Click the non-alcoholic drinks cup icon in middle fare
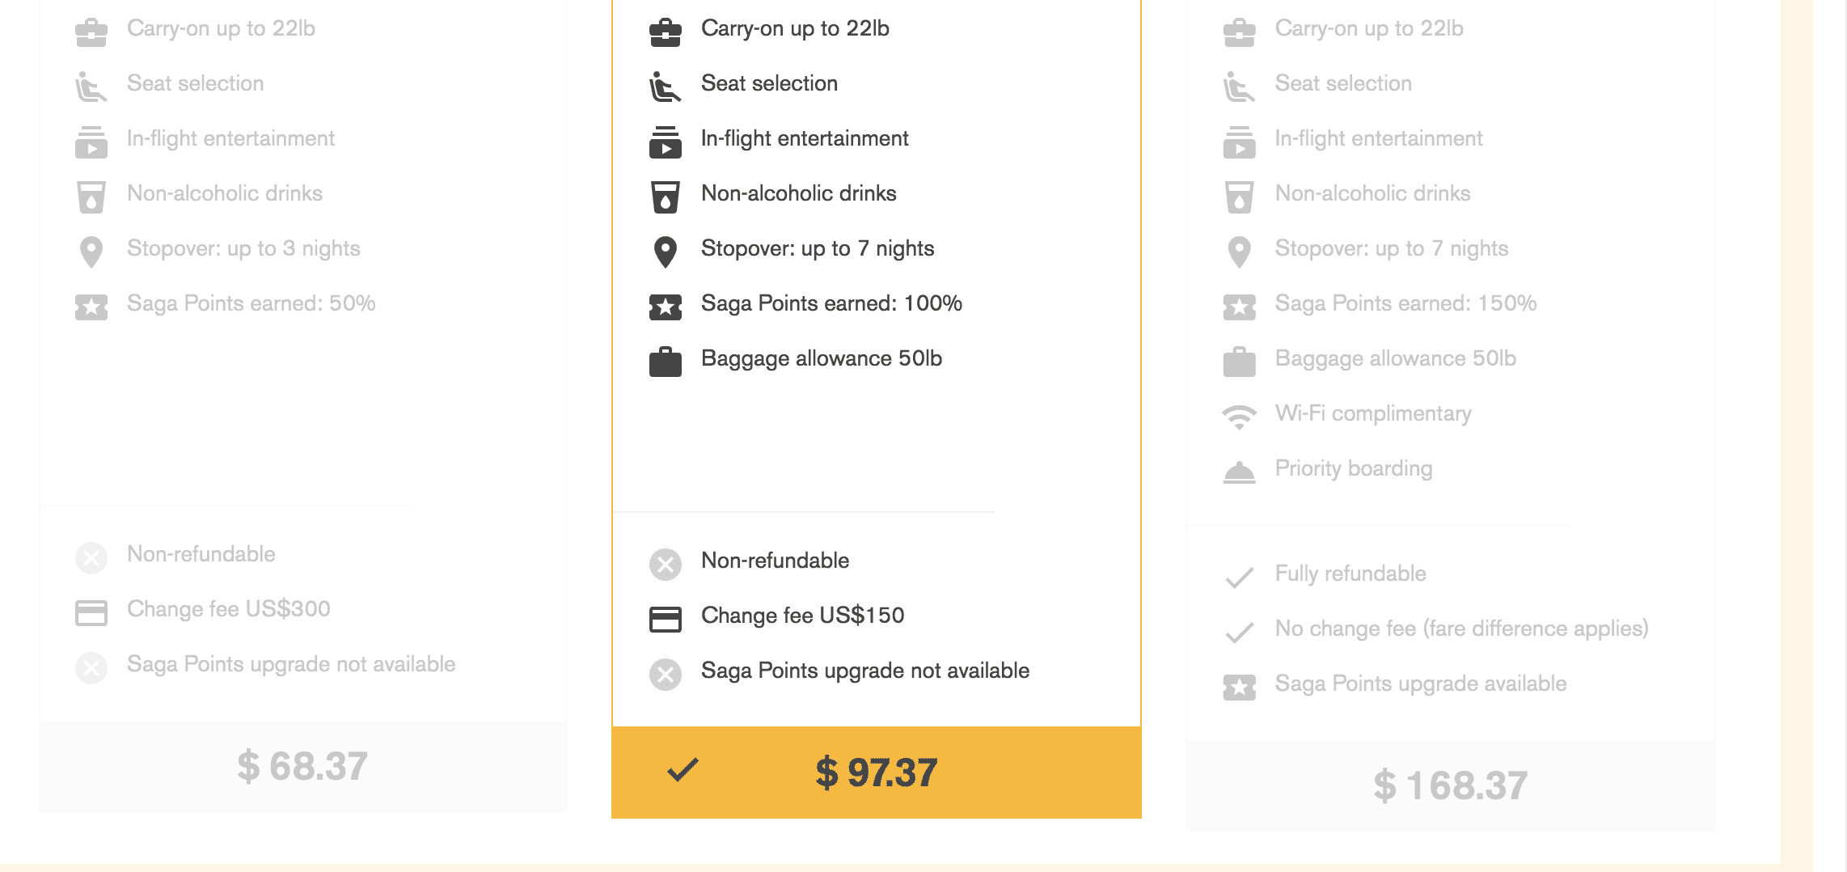Viewport: 1847px width, 872px height. pos(665,197)
